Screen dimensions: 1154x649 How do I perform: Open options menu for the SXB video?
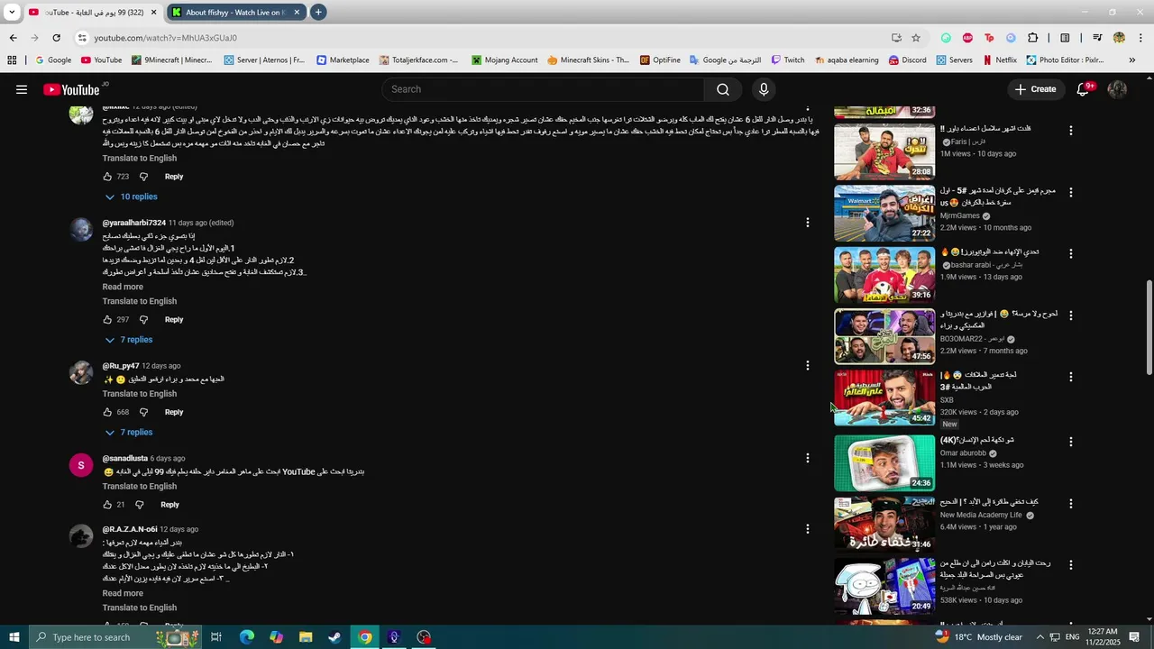pos(1071,377)
